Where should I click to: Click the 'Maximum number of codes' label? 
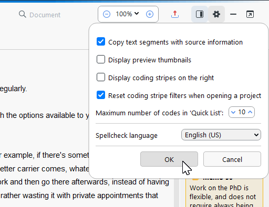[x=160, y=113]
